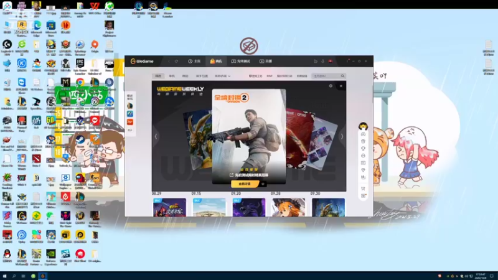Click the gift box icon in the right toolbar
The width and height of the screenshot is (498, 280).
click(x=363, y=141)
